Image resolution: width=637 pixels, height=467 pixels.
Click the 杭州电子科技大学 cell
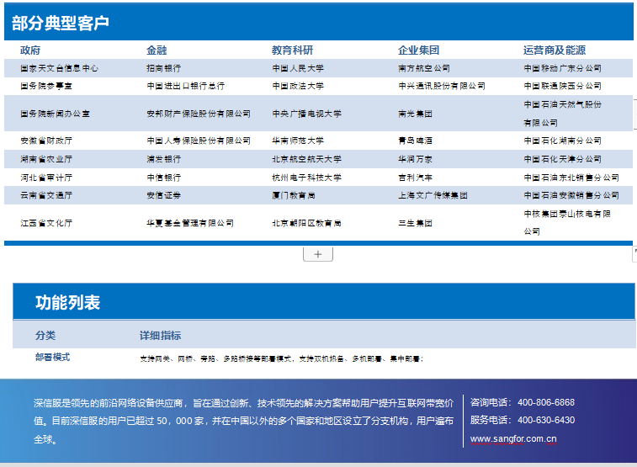pos(306,178)
